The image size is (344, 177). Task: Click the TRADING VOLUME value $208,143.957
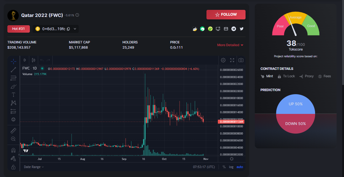click(x=19, y=47)
